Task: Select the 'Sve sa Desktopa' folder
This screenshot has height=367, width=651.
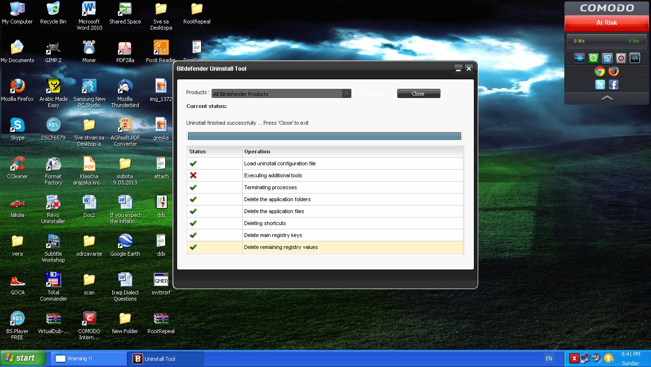Action: click(161, 16)
